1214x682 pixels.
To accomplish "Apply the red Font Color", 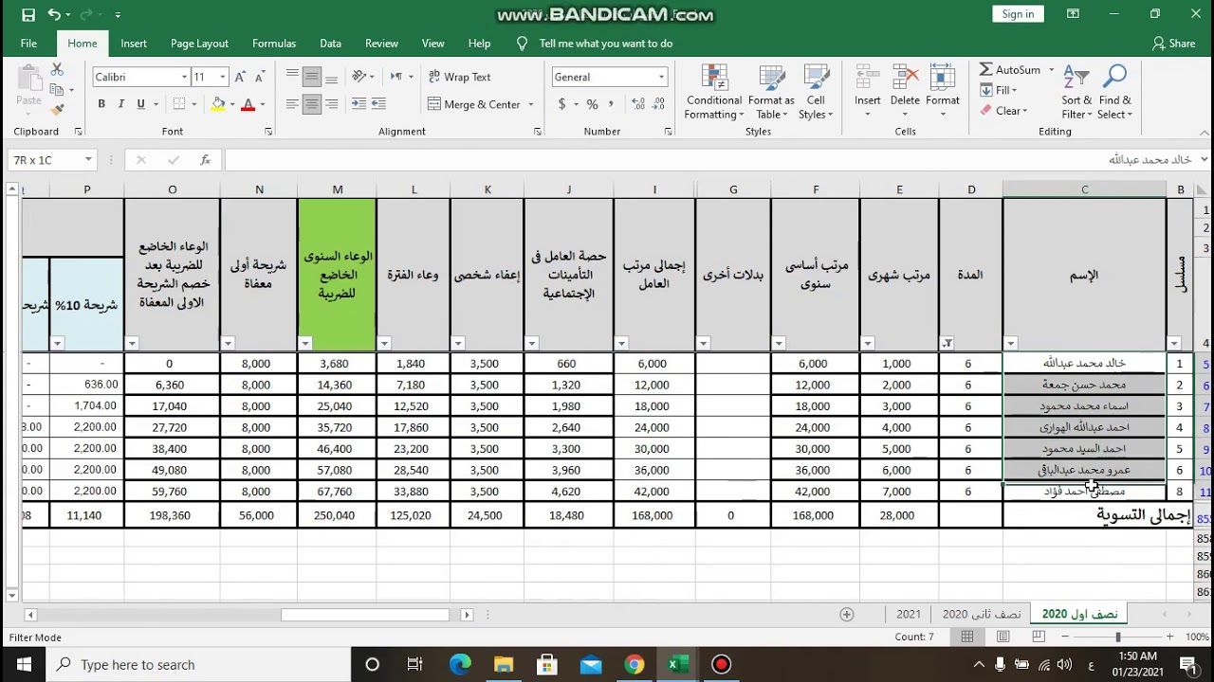I will (248, 104).
